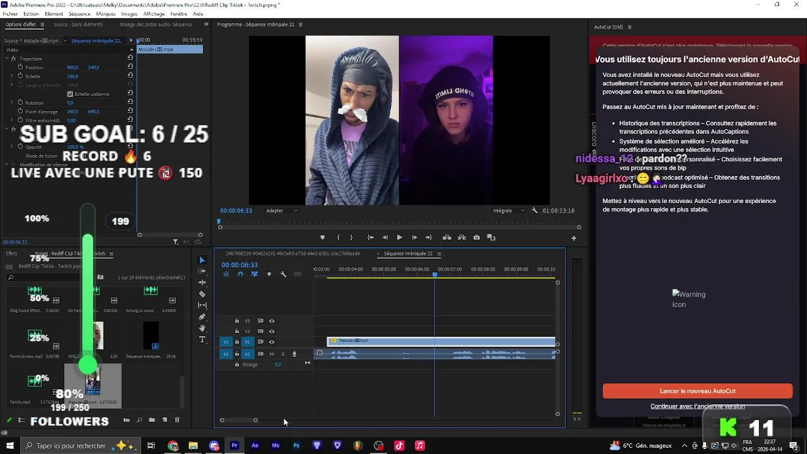Expand the Rotation property

click(x=11, y=103)
